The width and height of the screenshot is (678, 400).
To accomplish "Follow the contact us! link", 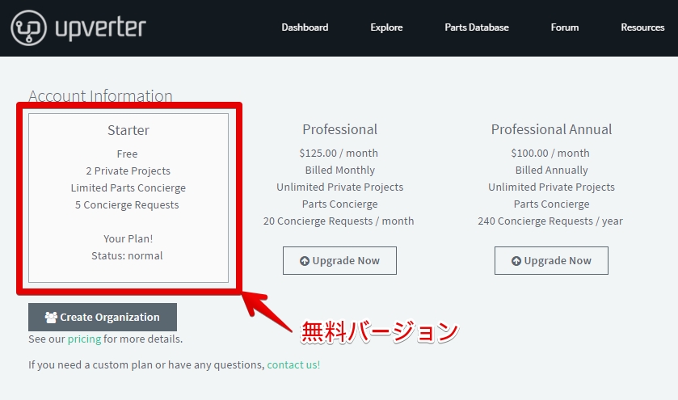I will click(x=293, y=365).
